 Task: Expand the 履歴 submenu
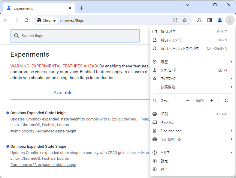point(192,62)
